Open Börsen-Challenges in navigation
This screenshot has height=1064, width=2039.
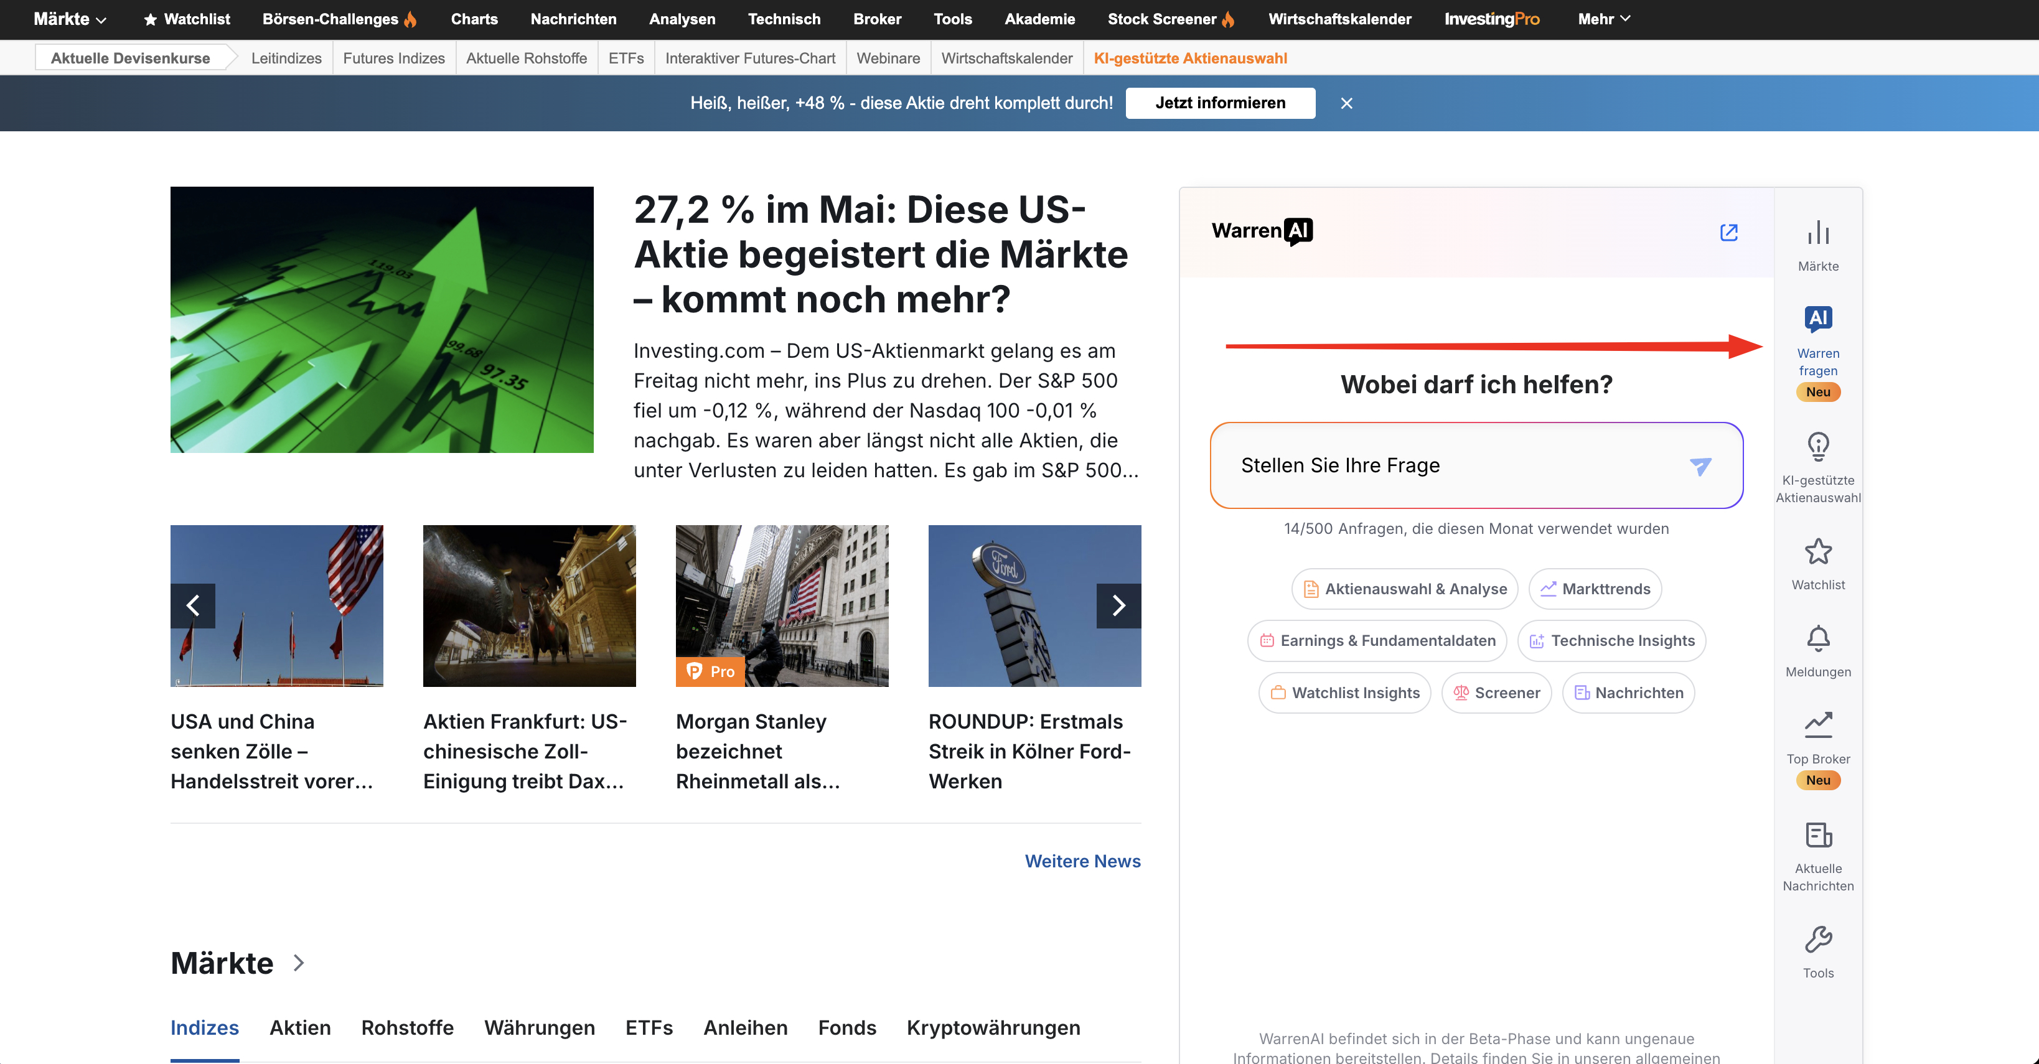340,19
